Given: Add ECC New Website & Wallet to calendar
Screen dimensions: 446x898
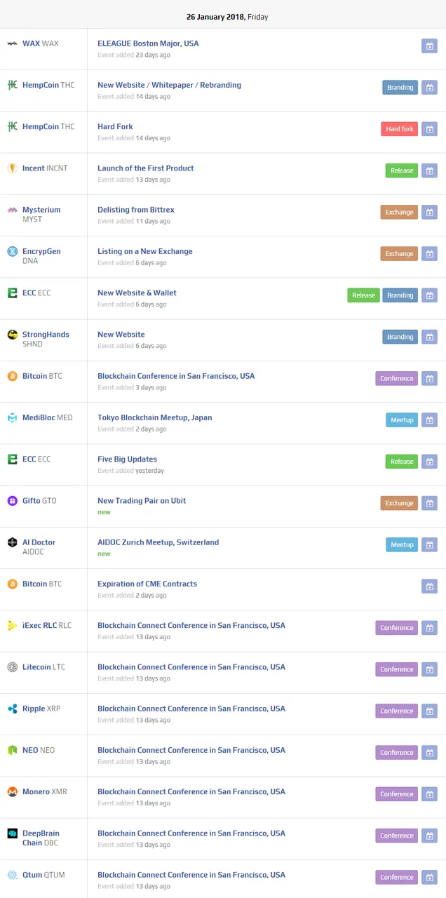Looking at the screenshot, I should [429, 295].
